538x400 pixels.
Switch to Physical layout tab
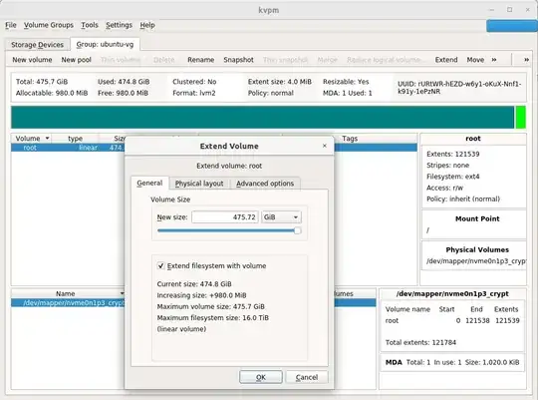pyautogui.click(x=199, y=184)
